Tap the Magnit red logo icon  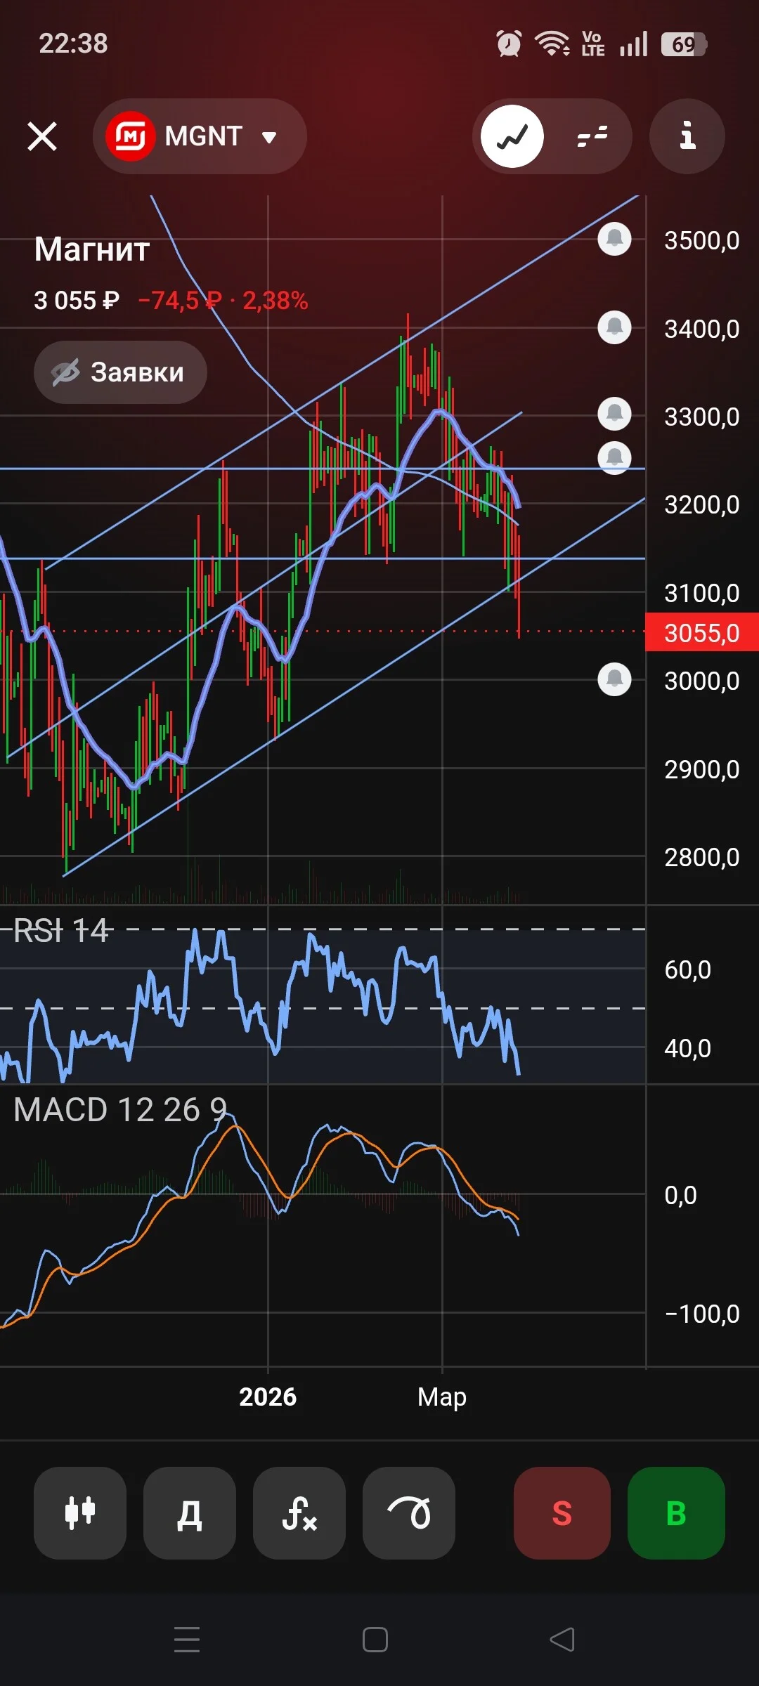[x=130, y=136]
